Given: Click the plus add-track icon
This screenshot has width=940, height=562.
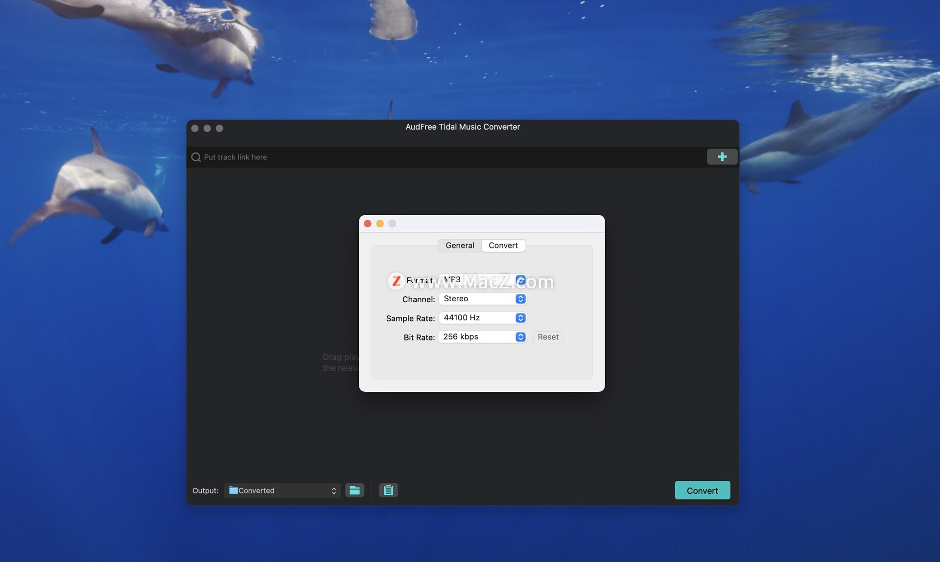Looking at the screenshot, I should [x=722, y=157].
